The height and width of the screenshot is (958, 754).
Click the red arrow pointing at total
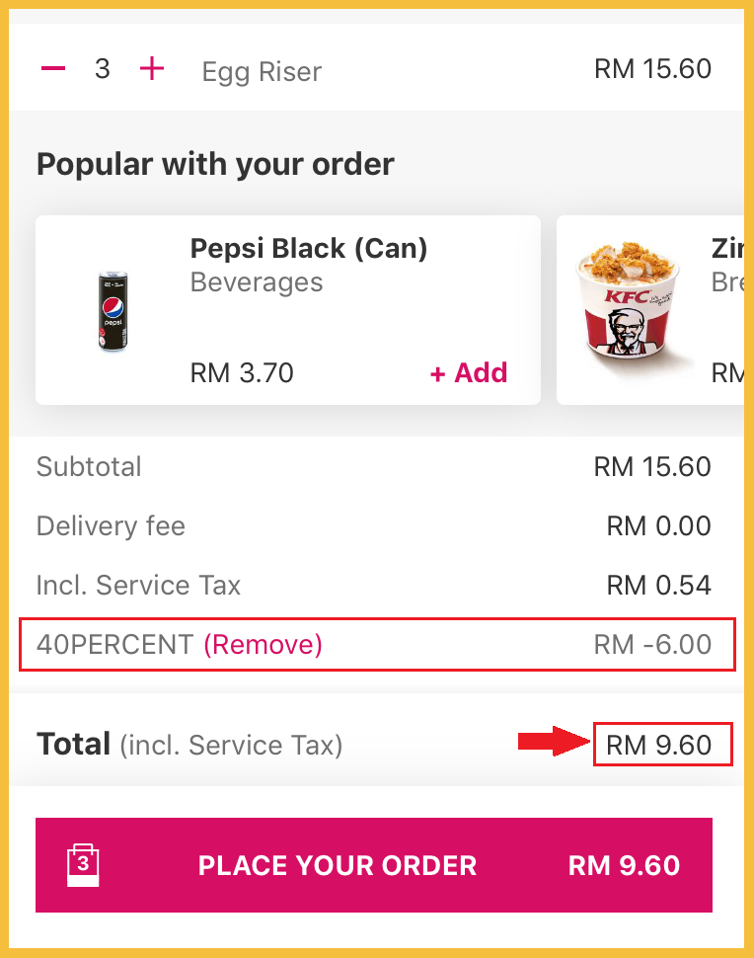554,743
